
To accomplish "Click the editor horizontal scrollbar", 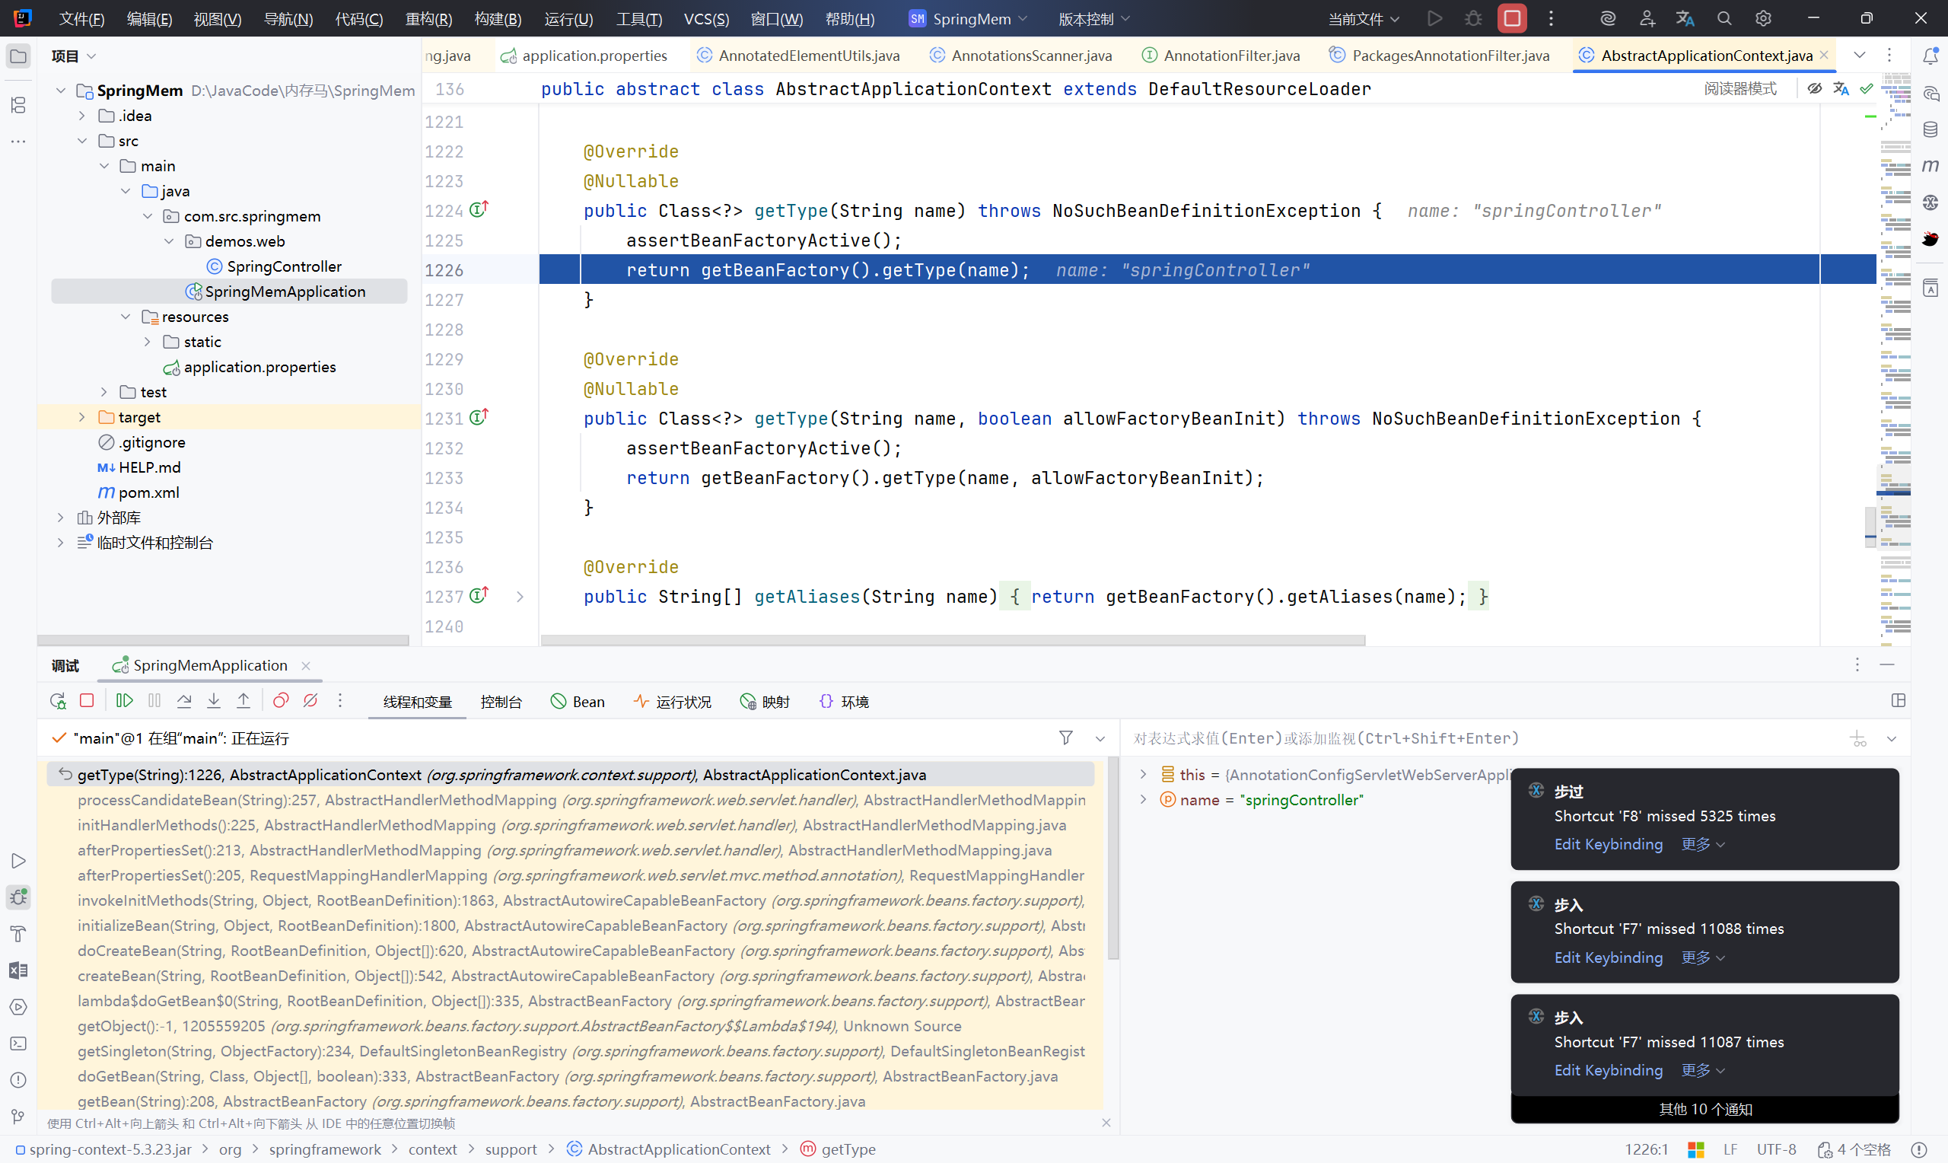I will coord(952,640).
